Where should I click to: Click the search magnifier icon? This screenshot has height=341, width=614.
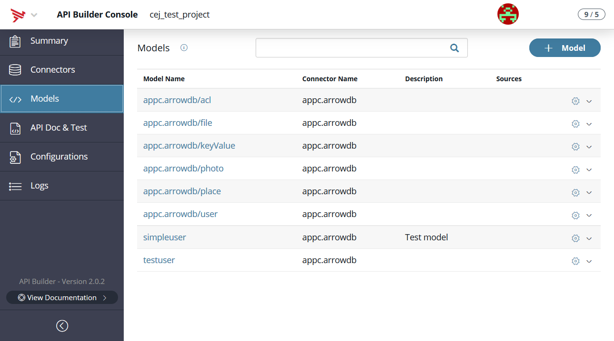tap(454, 47)
